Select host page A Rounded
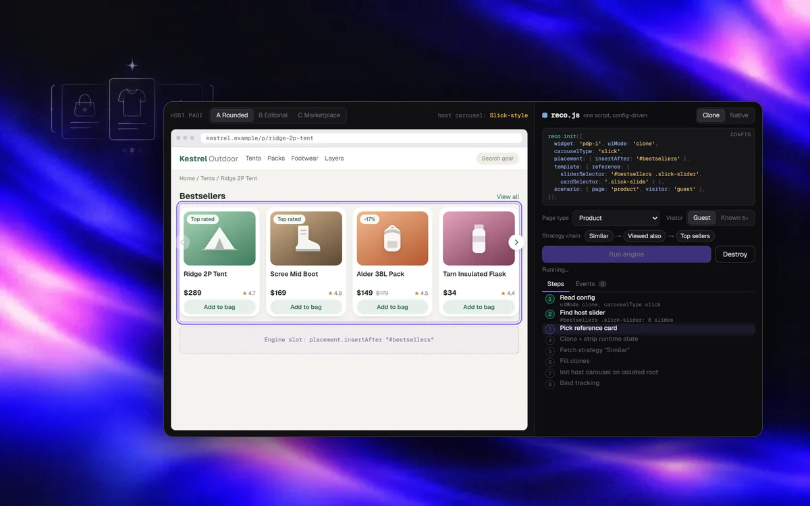810x506 pixels. tap(232, 115)
